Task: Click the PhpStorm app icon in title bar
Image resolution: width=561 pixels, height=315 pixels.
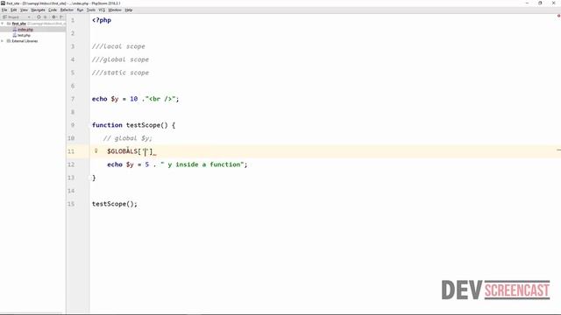Action: (3, 3)
